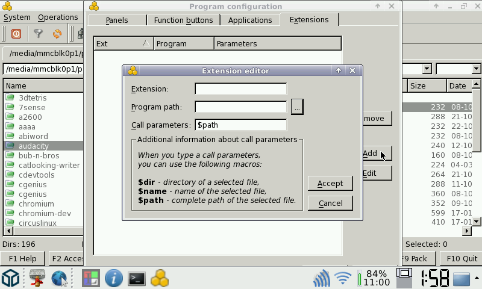Expand the right panel path dropdown arrow

pos(427,69)
